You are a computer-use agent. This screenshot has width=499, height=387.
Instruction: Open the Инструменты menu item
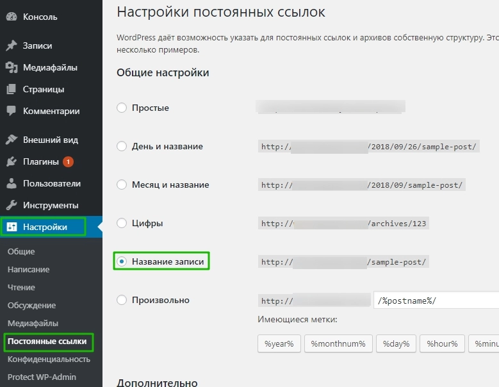(51, 205)
